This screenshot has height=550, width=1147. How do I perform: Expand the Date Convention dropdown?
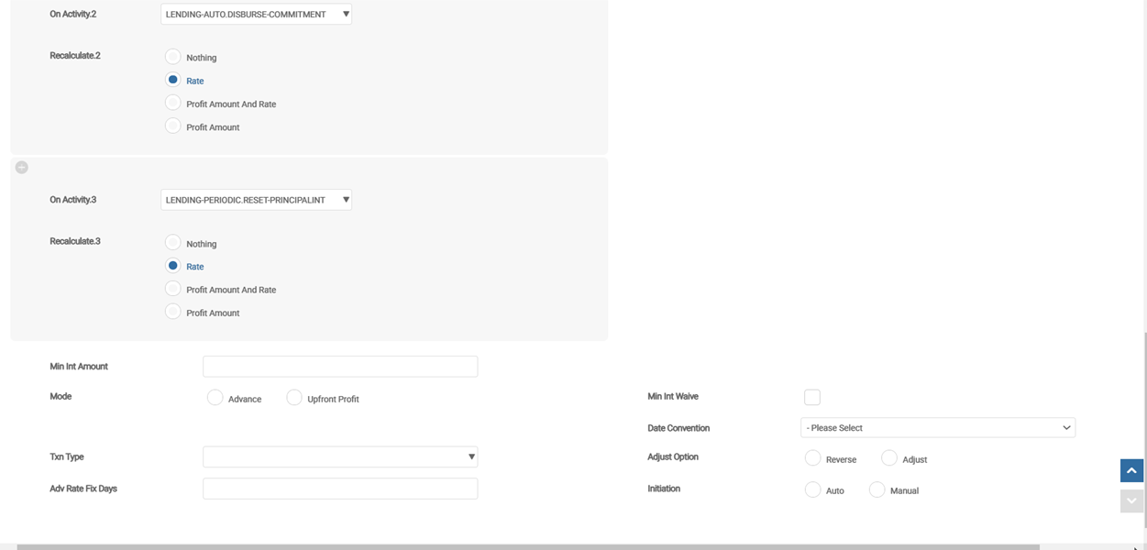pyautogui.click(x=937, y=428)
